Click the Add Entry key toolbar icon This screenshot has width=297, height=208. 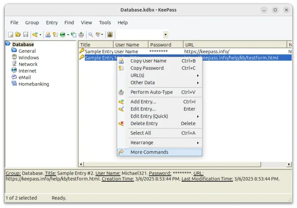click(35, 34)
